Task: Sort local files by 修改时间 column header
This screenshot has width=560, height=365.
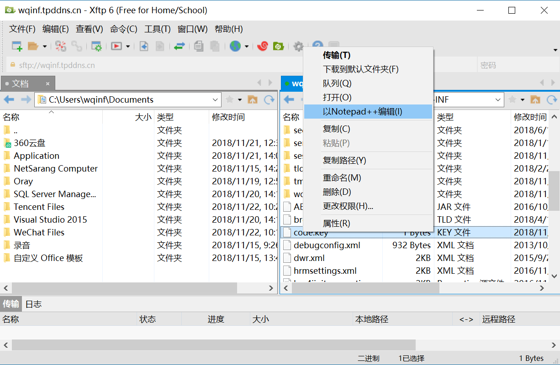Action: coord(228,117)
